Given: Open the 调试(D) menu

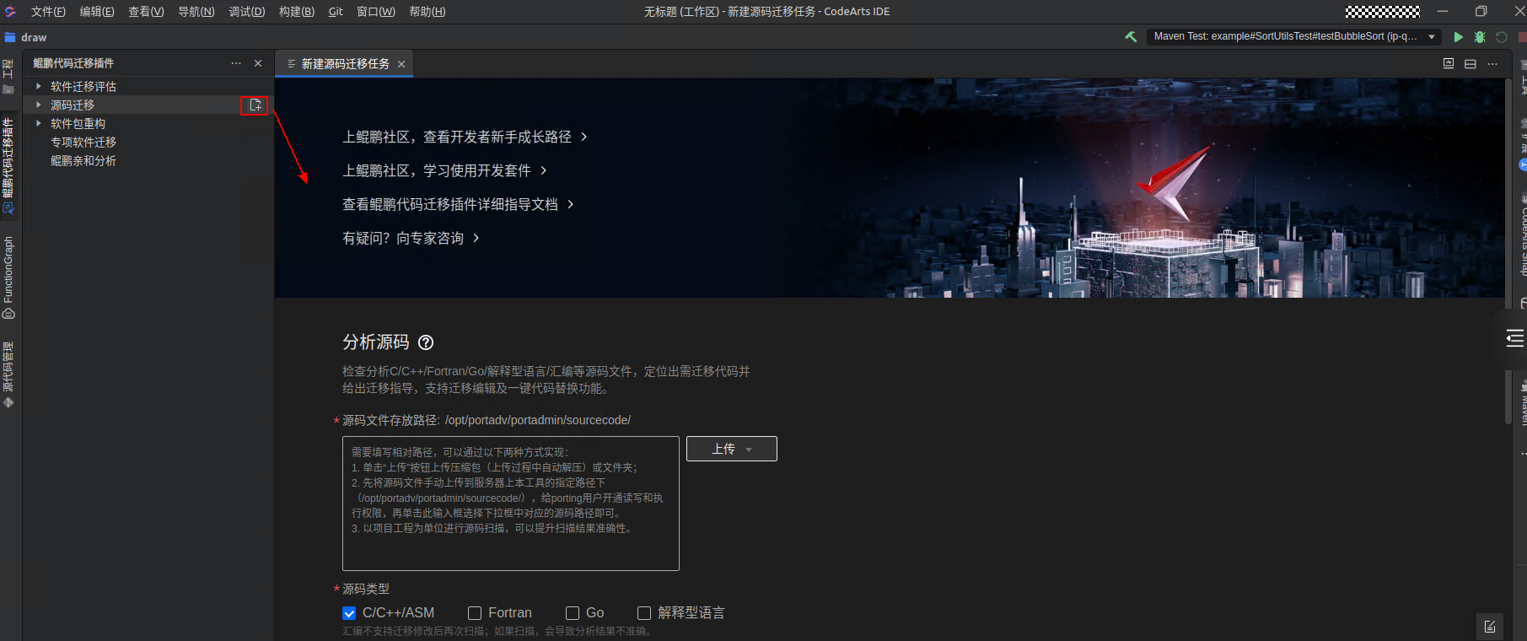Looking at the screenshot, I should 247,12.
